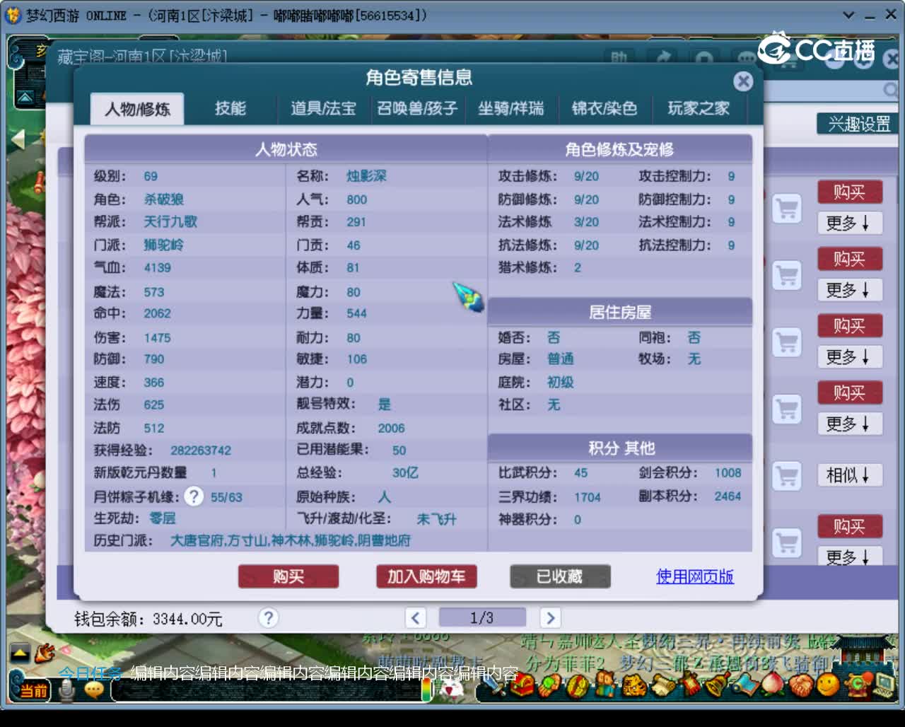Click the 居住房屋 section header

[x=620, y=312]
